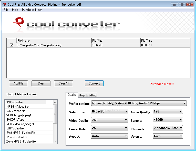Open the Video Quality dropdown

110,120
